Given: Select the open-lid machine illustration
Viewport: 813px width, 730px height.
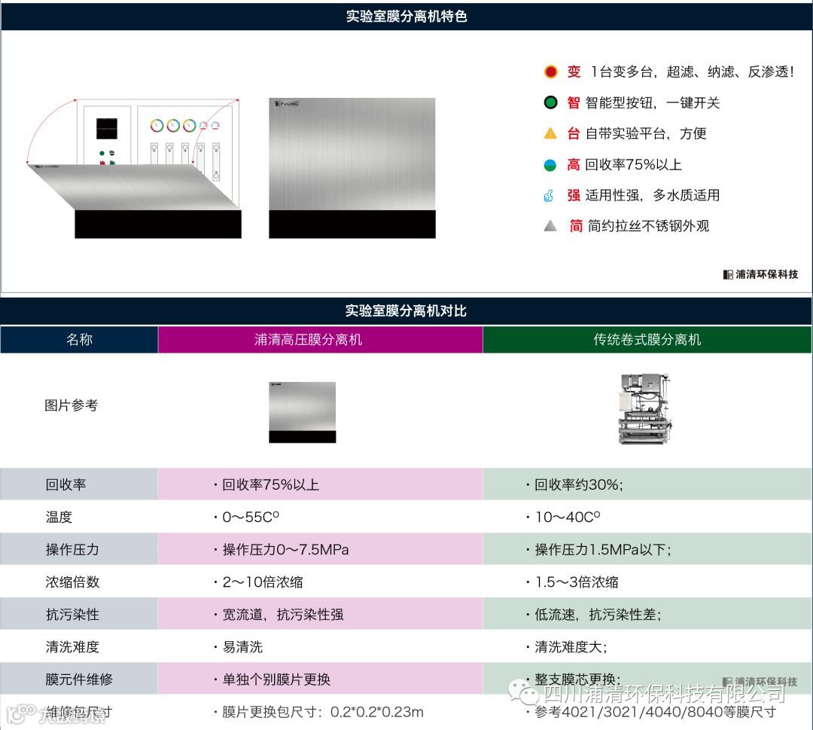Looking at the screenshot, I should 134,169.
